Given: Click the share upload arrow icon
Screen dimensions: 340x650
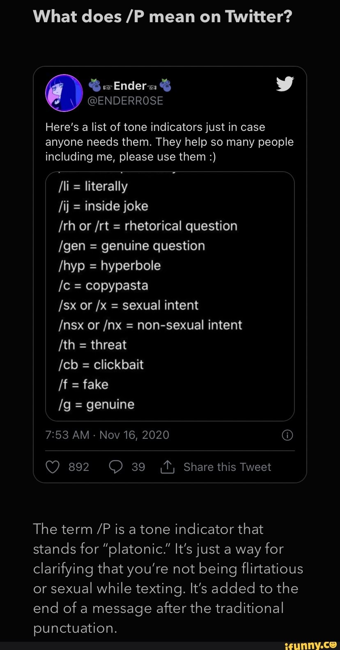Looking at the screenshot, I should [168, 467].
